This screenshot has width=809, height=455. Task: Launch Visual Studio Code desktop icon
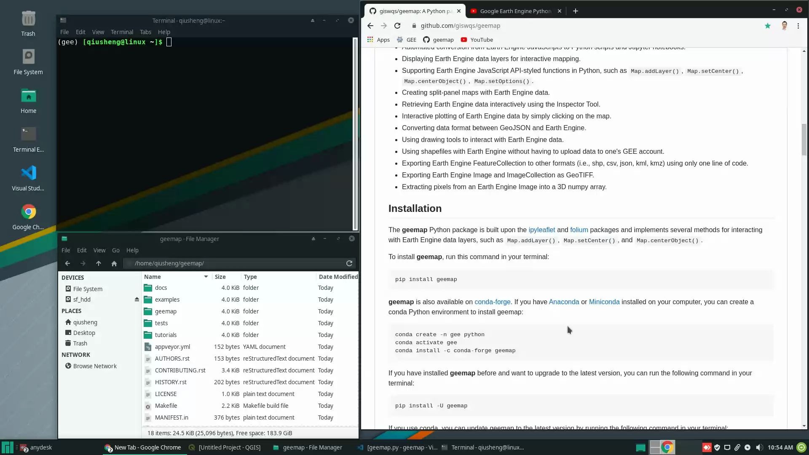coord(28,178)
